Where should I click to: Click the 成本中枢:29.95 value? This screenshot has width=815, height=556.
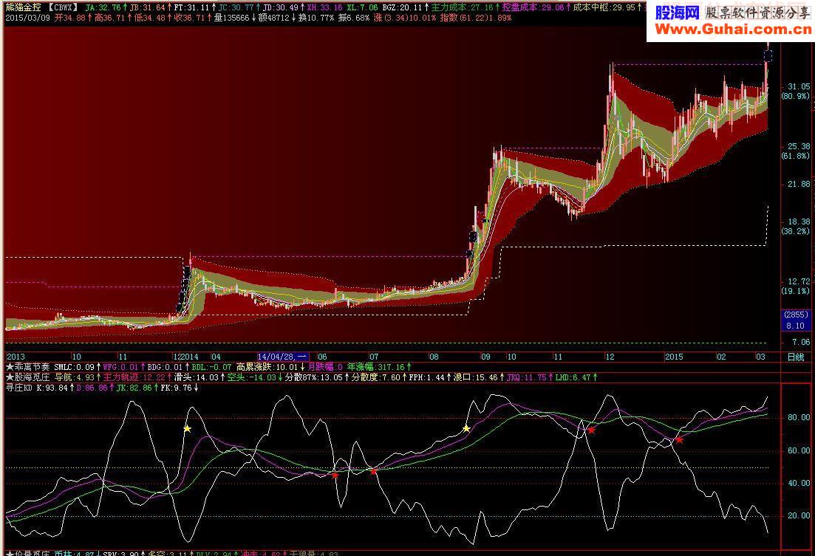point(604,7)
